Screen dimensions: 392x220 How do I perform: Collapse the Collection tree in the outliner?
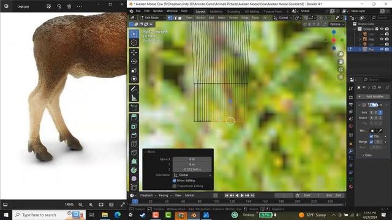355,29
